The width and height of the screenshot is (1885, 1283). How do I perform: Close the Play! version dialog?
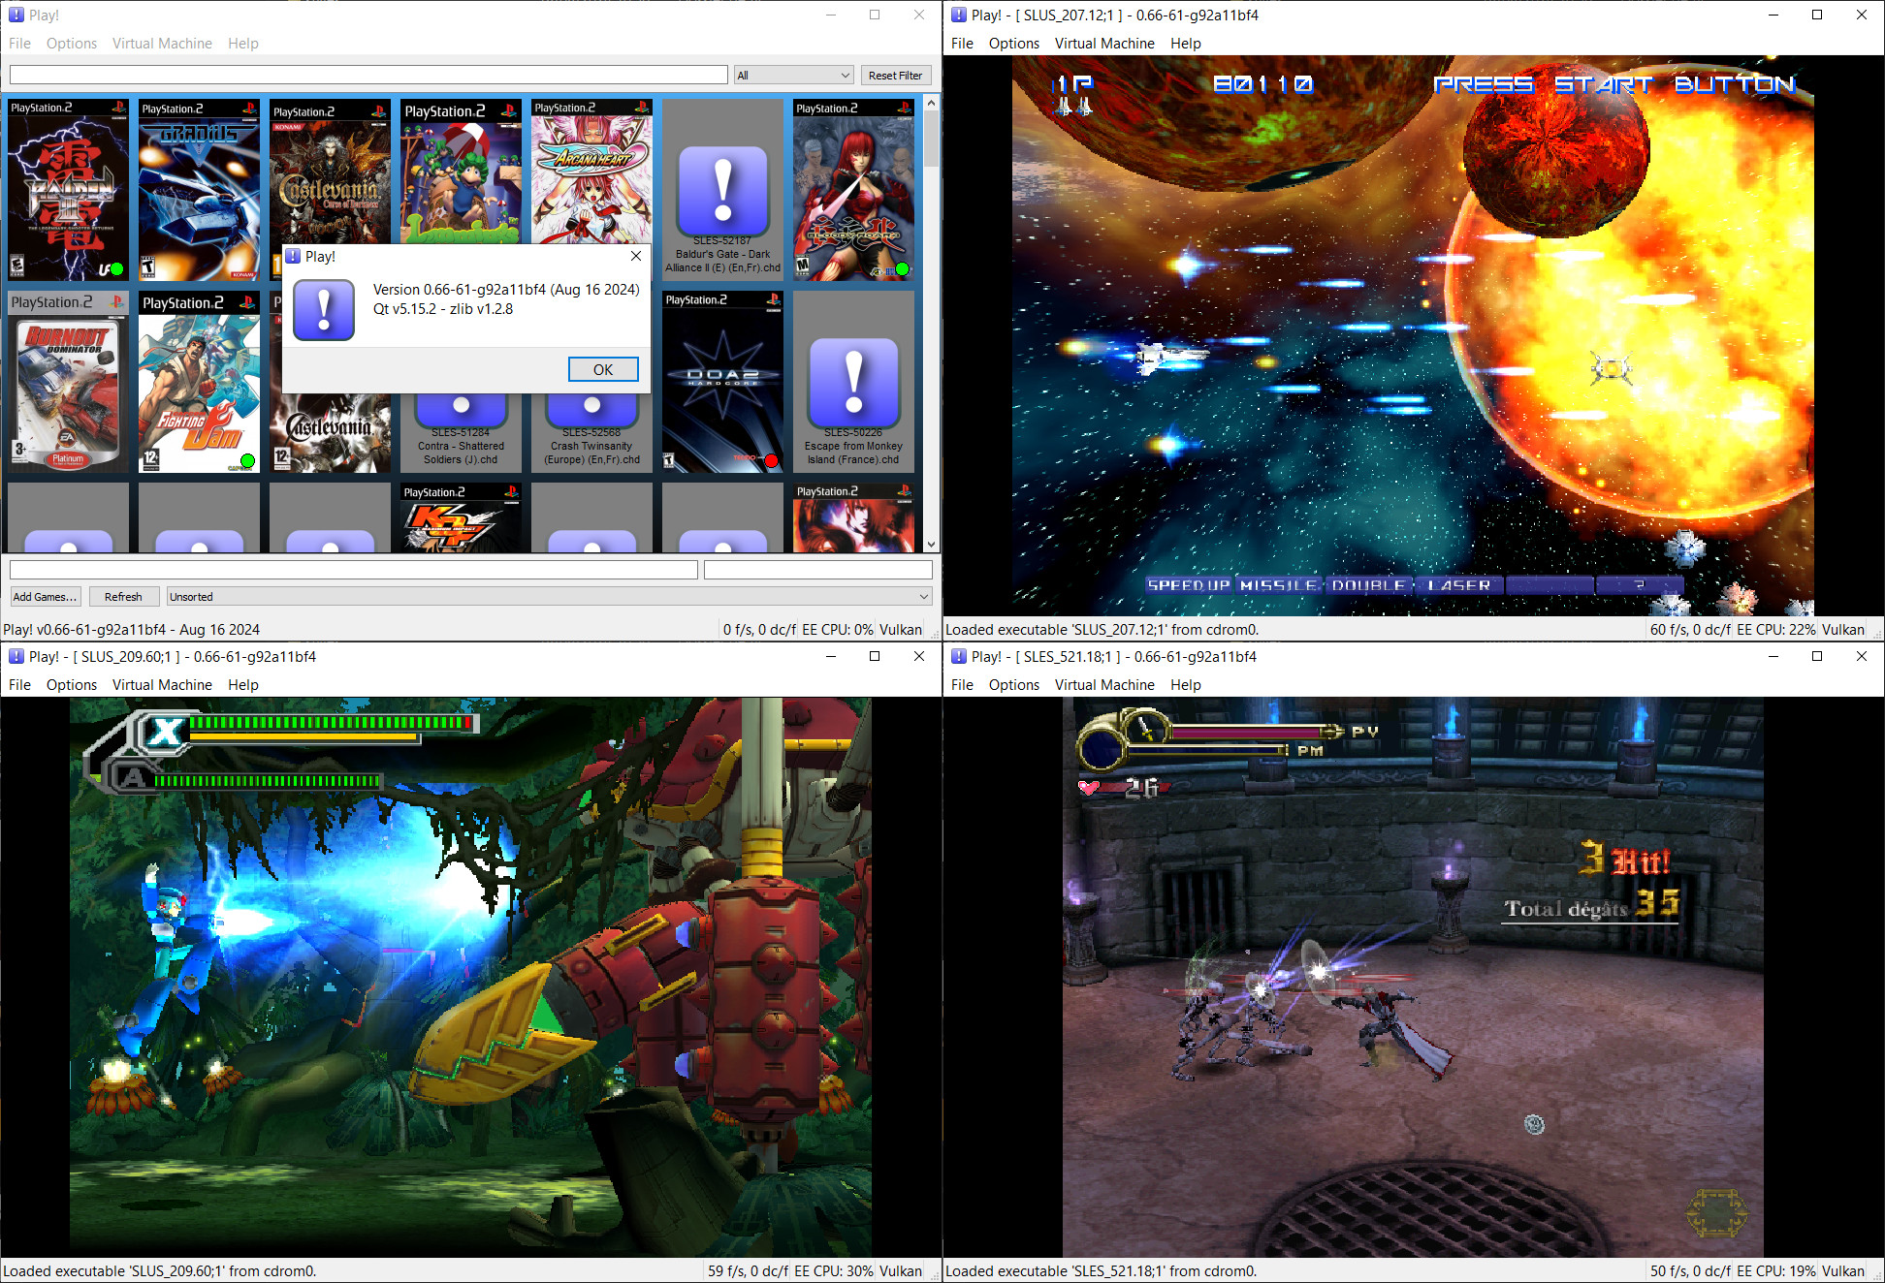pos(635,256)
